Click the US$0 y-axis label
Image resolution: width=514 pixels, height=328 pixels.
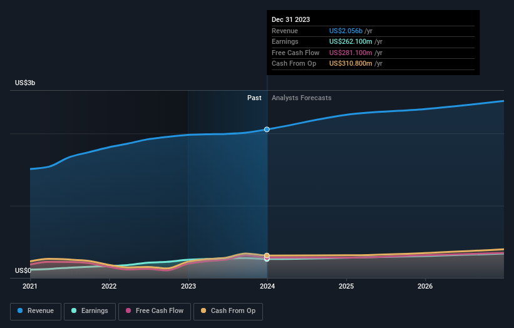(x=23, y=270)
